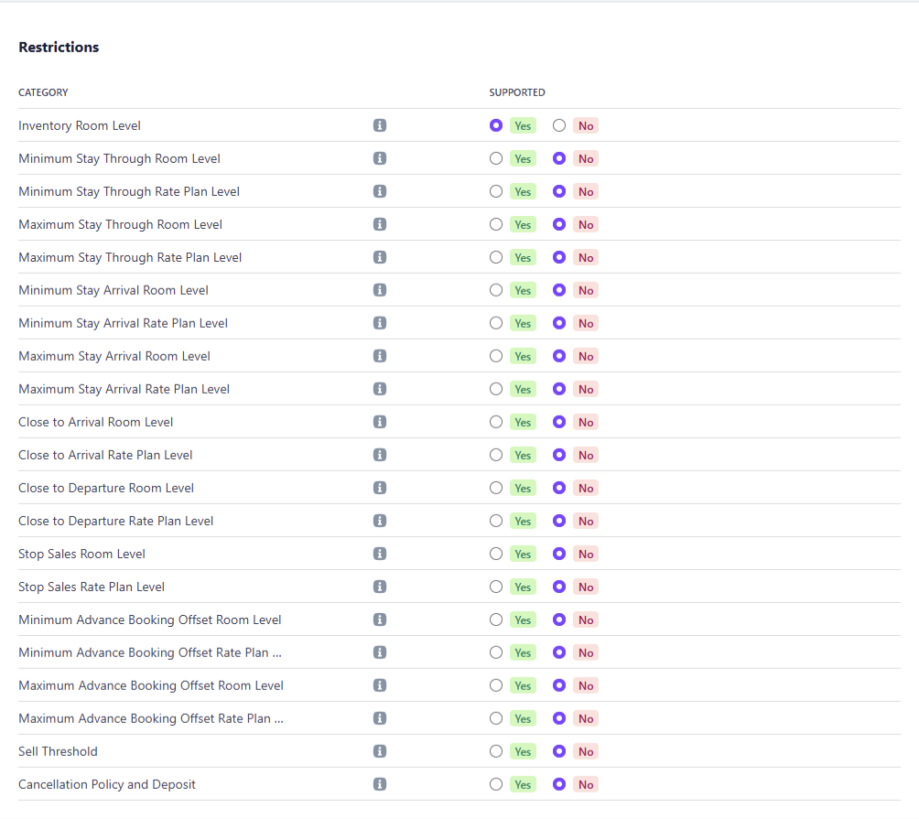The height and width of the screenshot is (819, 919).
Task: Click info icon for Minimum Advance Booking Offset Room Level
Action: [x=380, y=620]
